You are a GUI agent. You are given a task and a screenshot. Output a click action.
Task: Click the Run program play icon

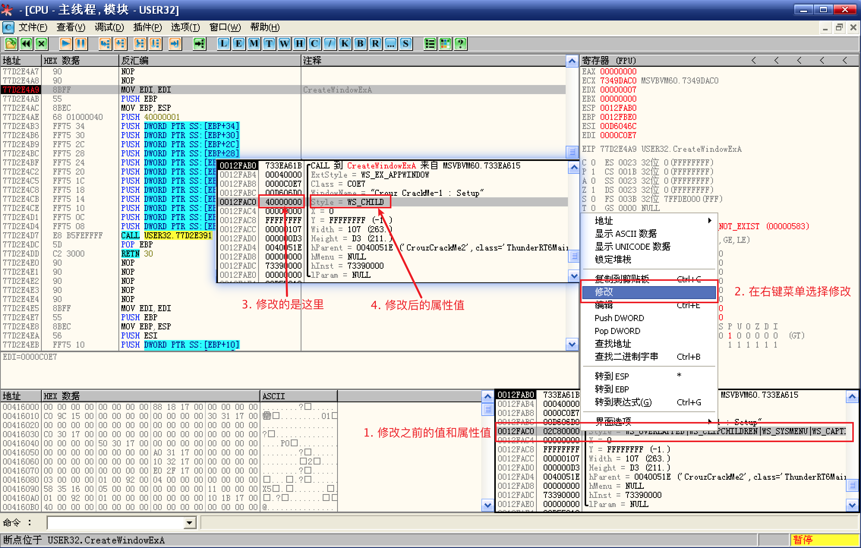click(x=65, y=44)
